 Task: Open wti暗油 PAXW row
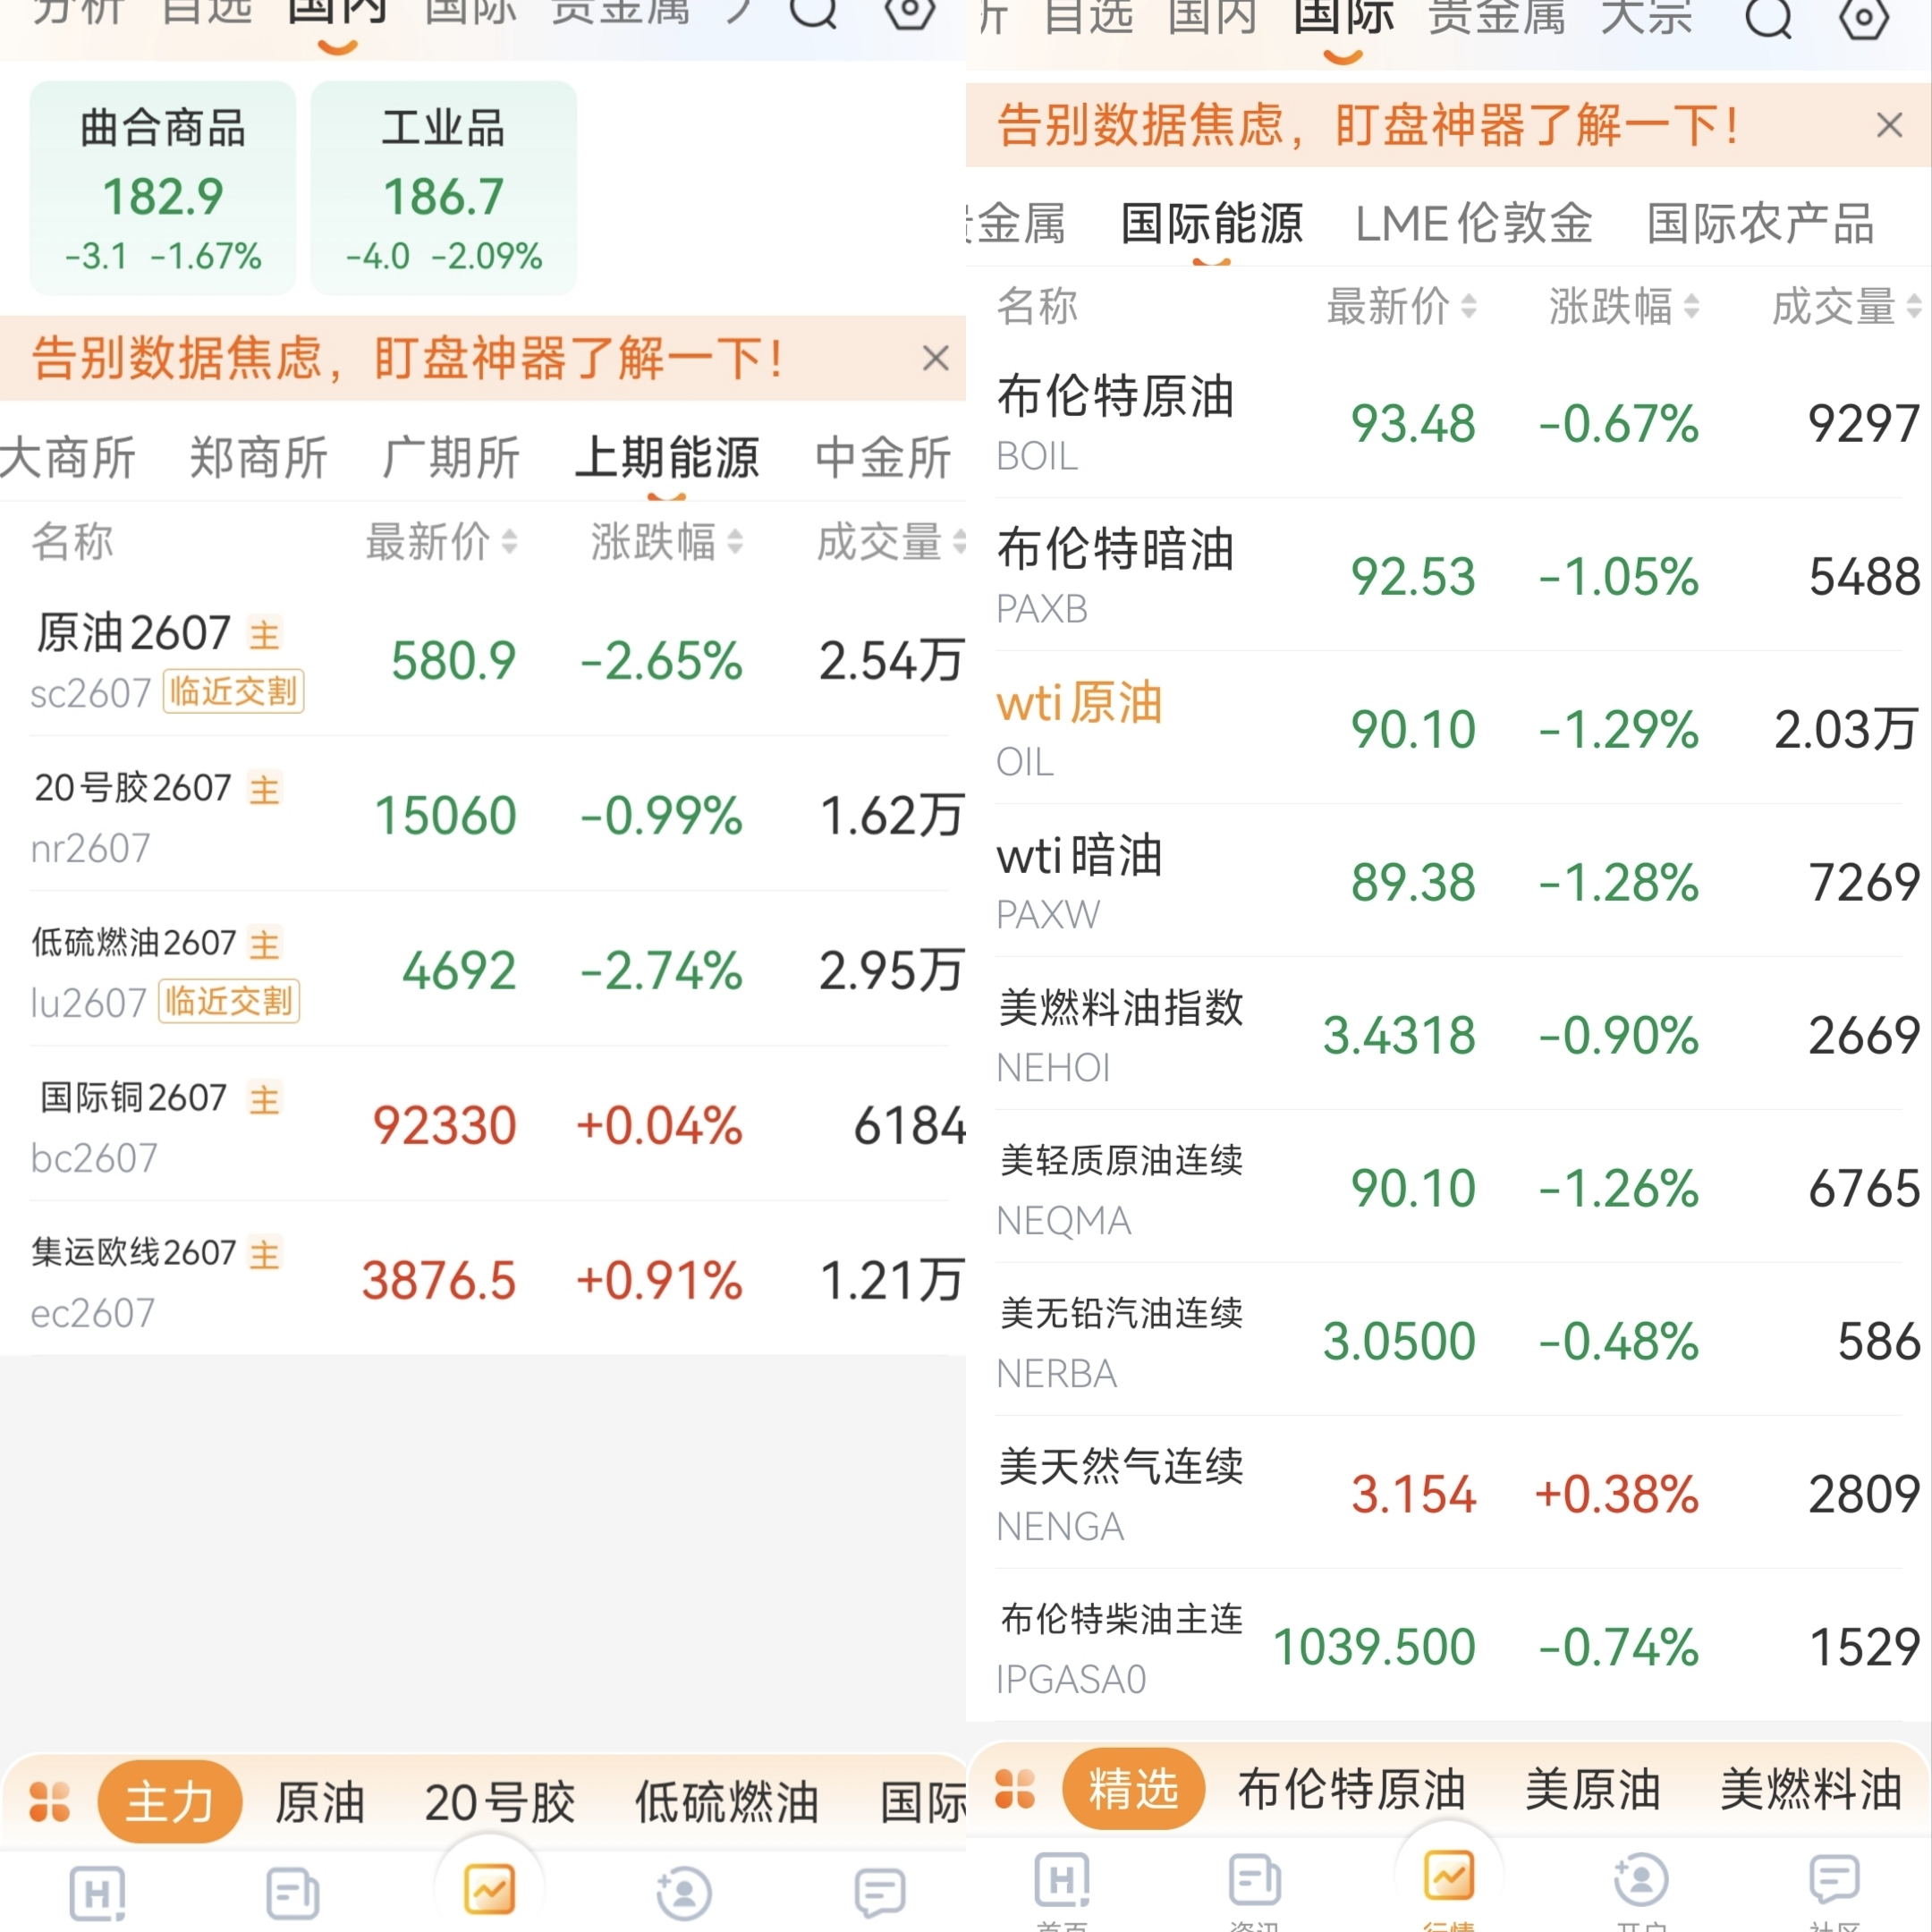[x=1449, y=882]
